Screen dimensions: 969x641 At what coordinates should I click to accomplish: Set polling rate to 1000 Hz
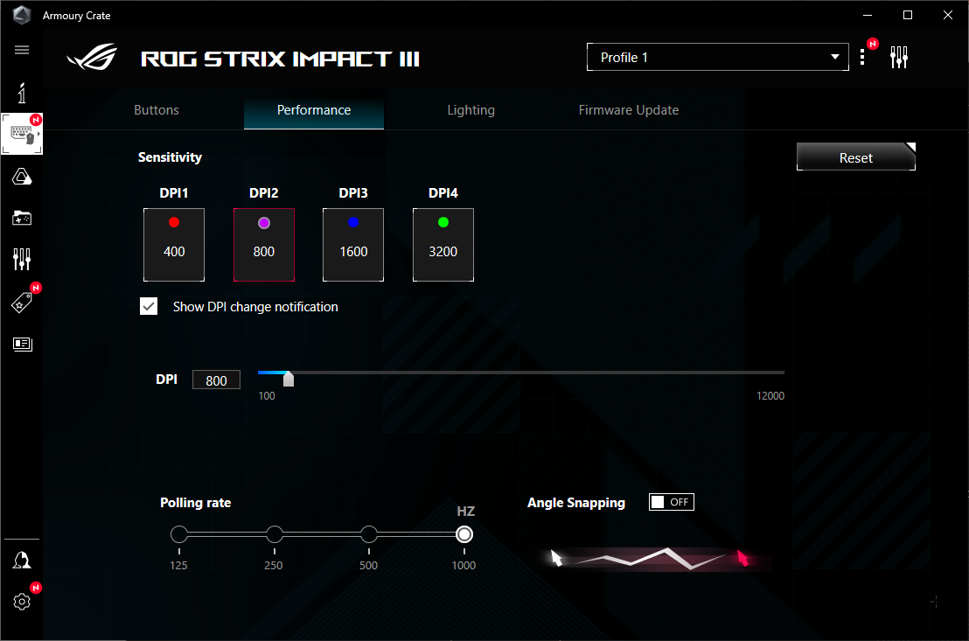click(x=464, y=534)
